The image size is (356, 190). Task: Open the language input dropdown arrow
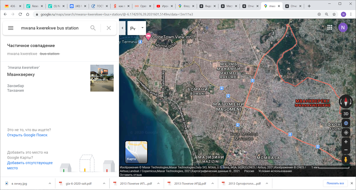142,28
